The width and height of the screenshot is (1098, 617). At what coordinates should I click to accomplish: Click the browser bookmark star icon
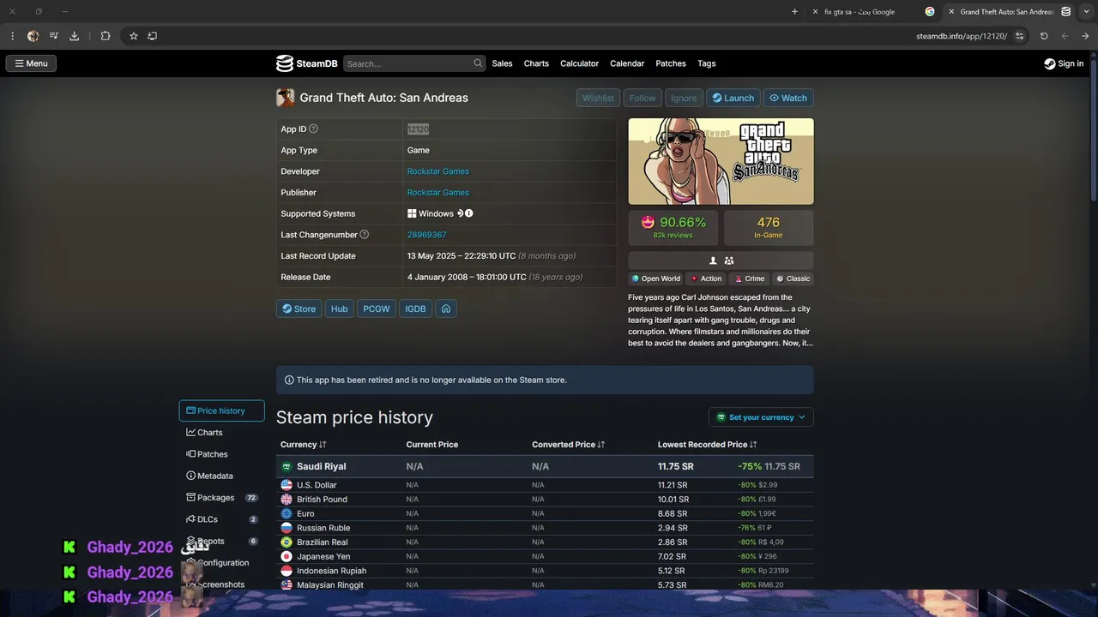tap(134, 36)
